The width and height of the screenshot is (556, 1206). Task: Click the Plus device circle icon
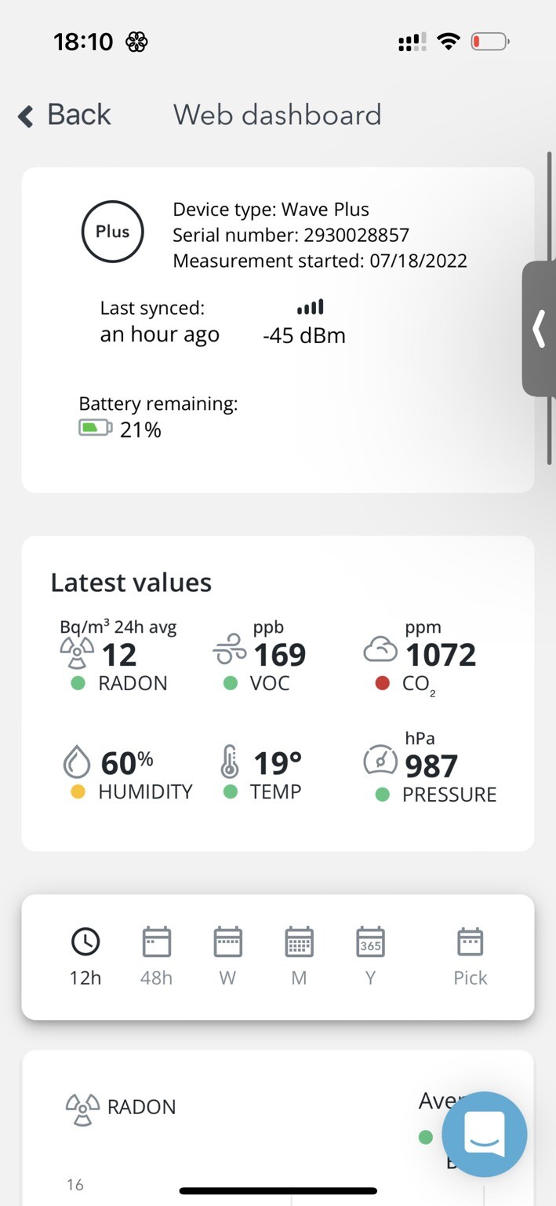pyautogui.click(x=113, y=232)
